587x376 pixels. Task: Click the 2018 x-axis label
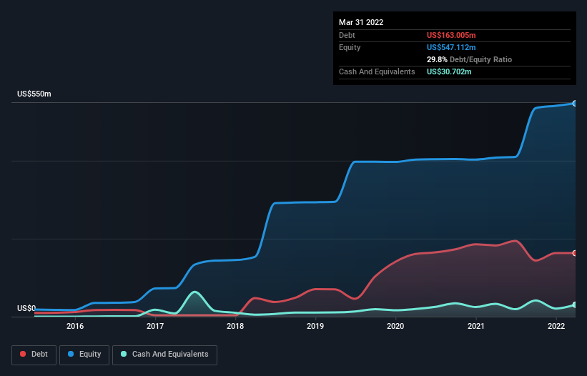pyautogui.click(x=235, y=326)
